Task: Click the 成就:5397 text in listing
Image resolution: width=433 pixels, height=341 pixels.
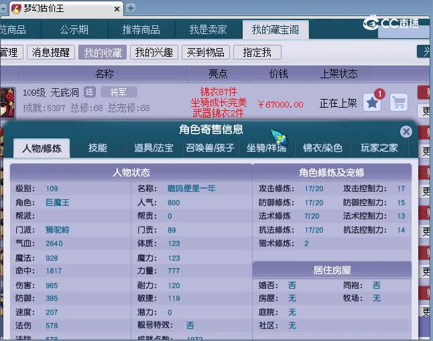Action: click(44, 108)
